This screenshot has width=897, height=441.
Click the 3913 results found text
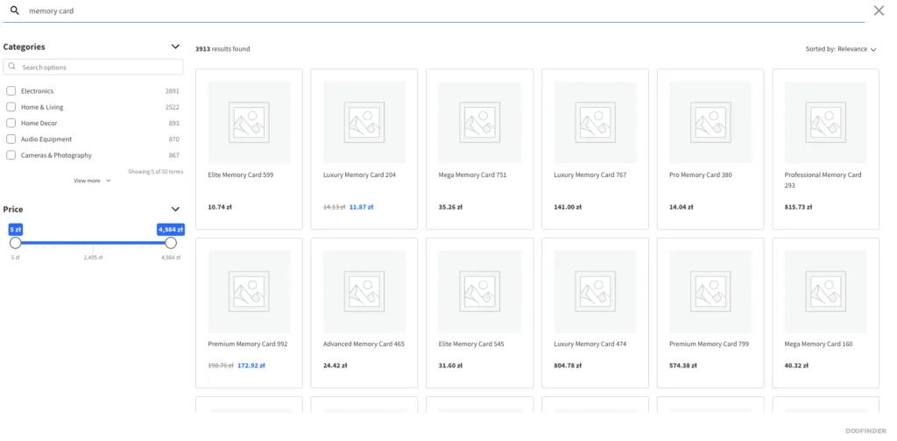(x=222, y=49)
